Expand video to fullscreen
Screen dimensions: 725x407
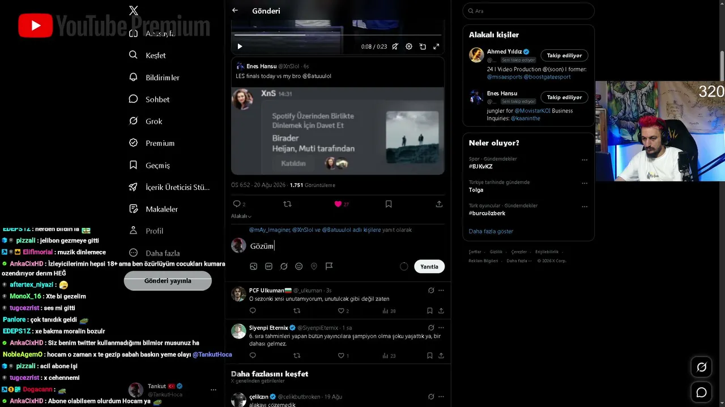[x=436, y=46]
